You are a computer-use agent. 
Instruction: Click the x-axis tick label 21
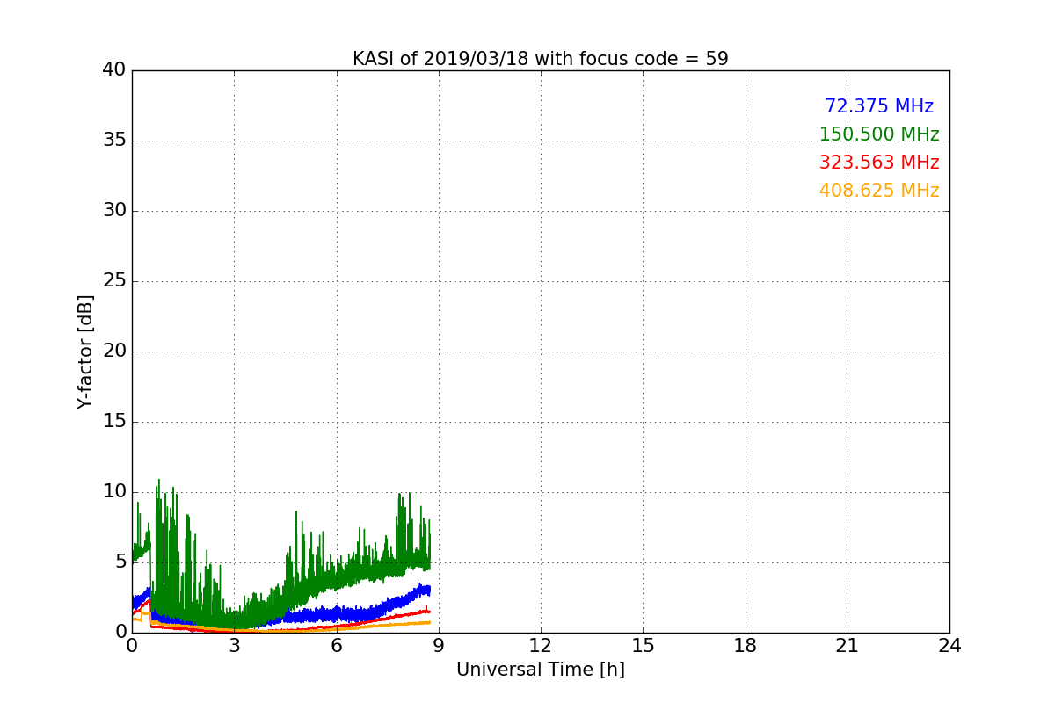[x=848, y=646]
